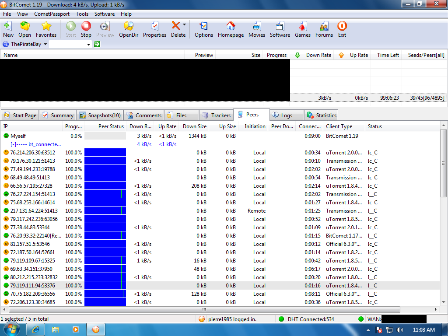Screen dimensions: 448x336
Task: Switch to the Logs tab
Action: (x=287, y=115)
